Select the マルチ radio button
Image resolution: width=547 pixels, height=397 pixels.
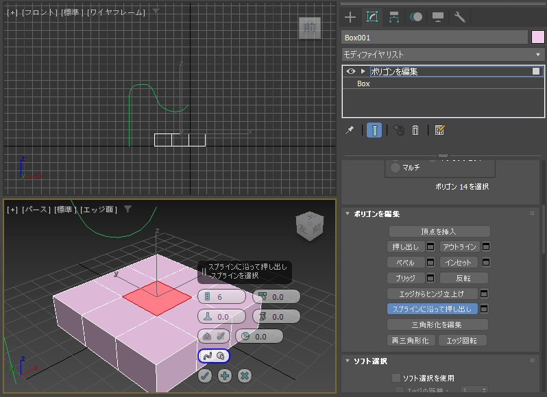tap(396, 168)
